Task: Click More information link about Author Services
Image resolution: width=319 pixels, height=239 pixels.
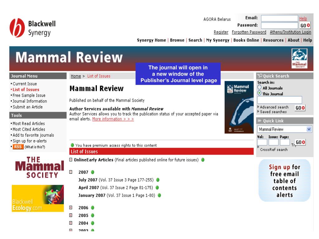Action: coord(113,119)
